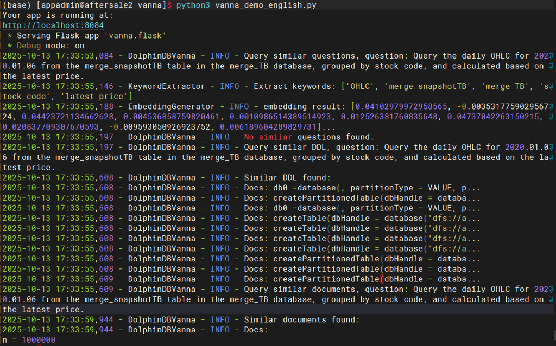Click the 'n = 1000000' output line

point(29,340)
